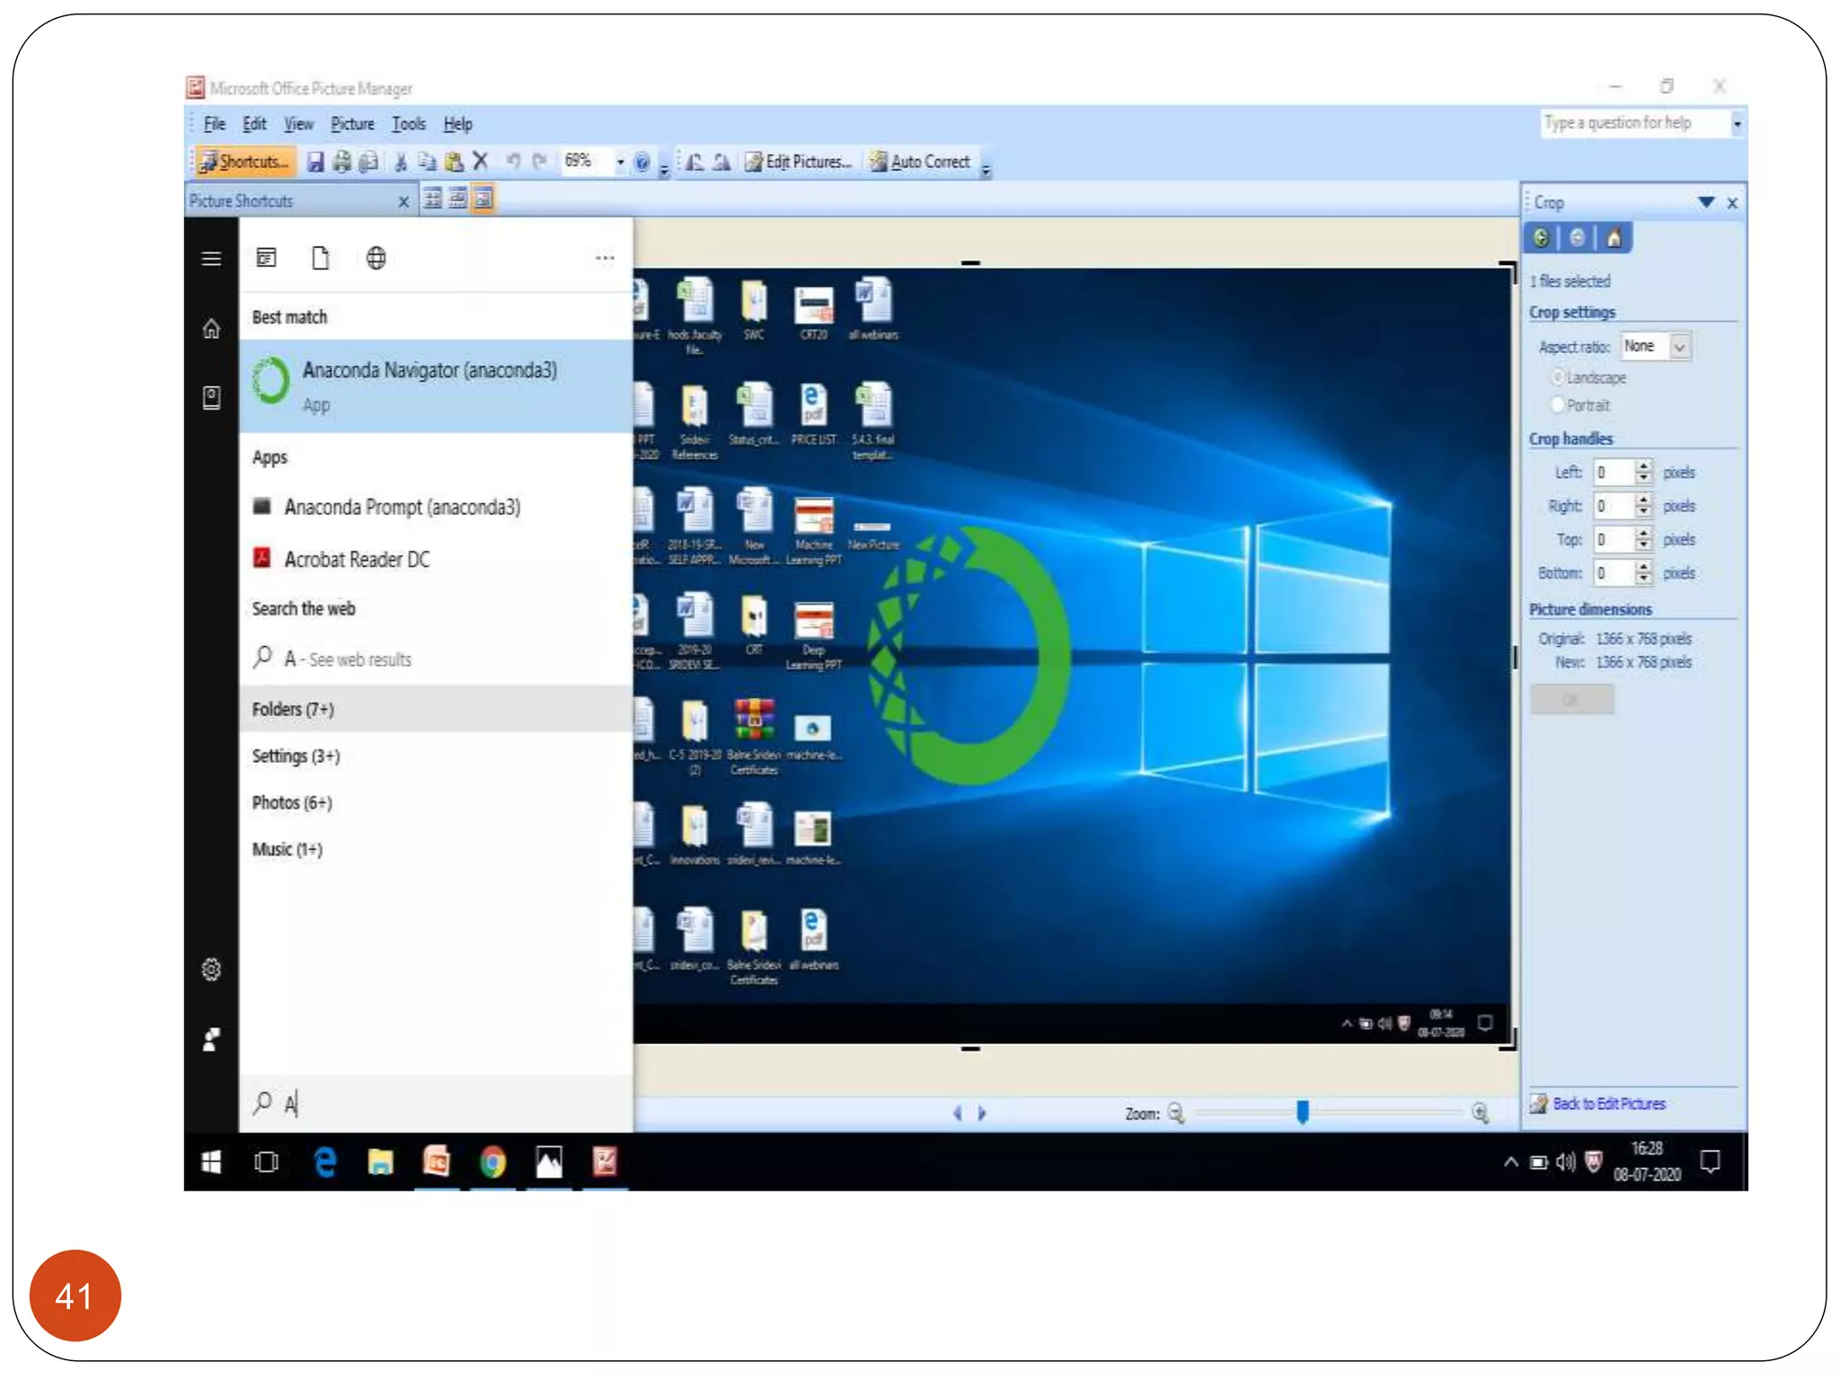Click the Auto Correct button
Image resolution: width=1840 pixels, height=1380 pixels.
[x=920, y=162]
